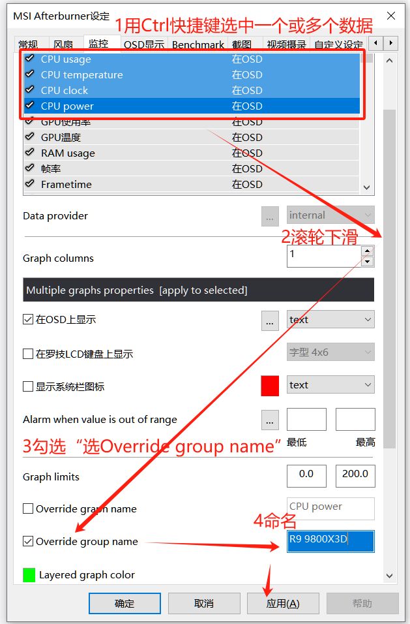Select the 监控 tab
The height and width of the screenshot is (624, 410).
coord(98,42)
